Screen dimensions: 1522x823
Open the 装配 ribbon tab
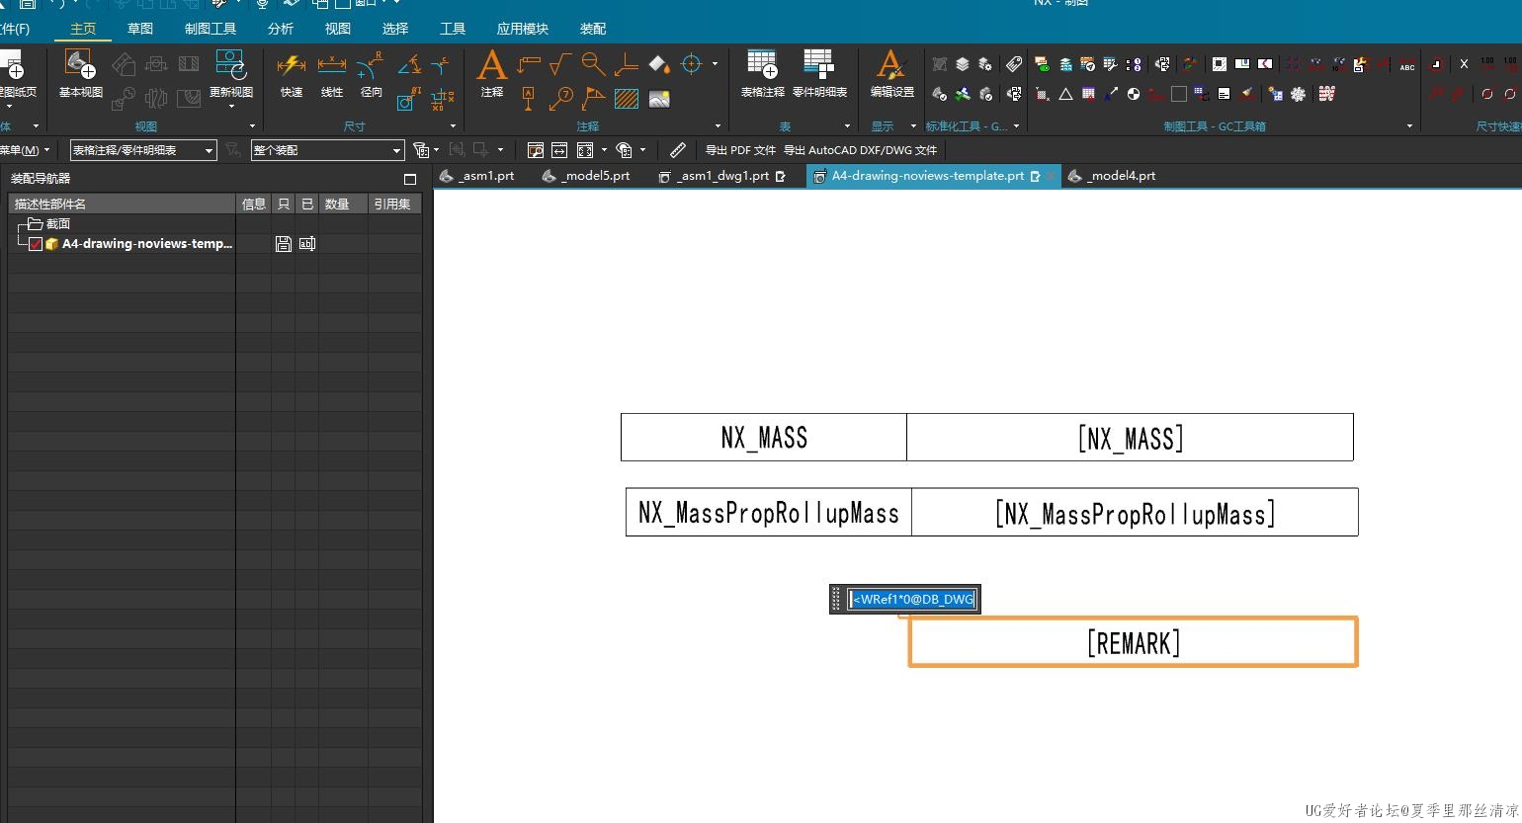[x=593, y=29]
